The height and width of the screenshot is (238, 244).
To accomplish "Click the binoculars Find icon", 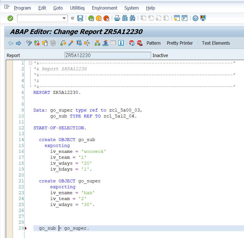I will tap(125, 18).
